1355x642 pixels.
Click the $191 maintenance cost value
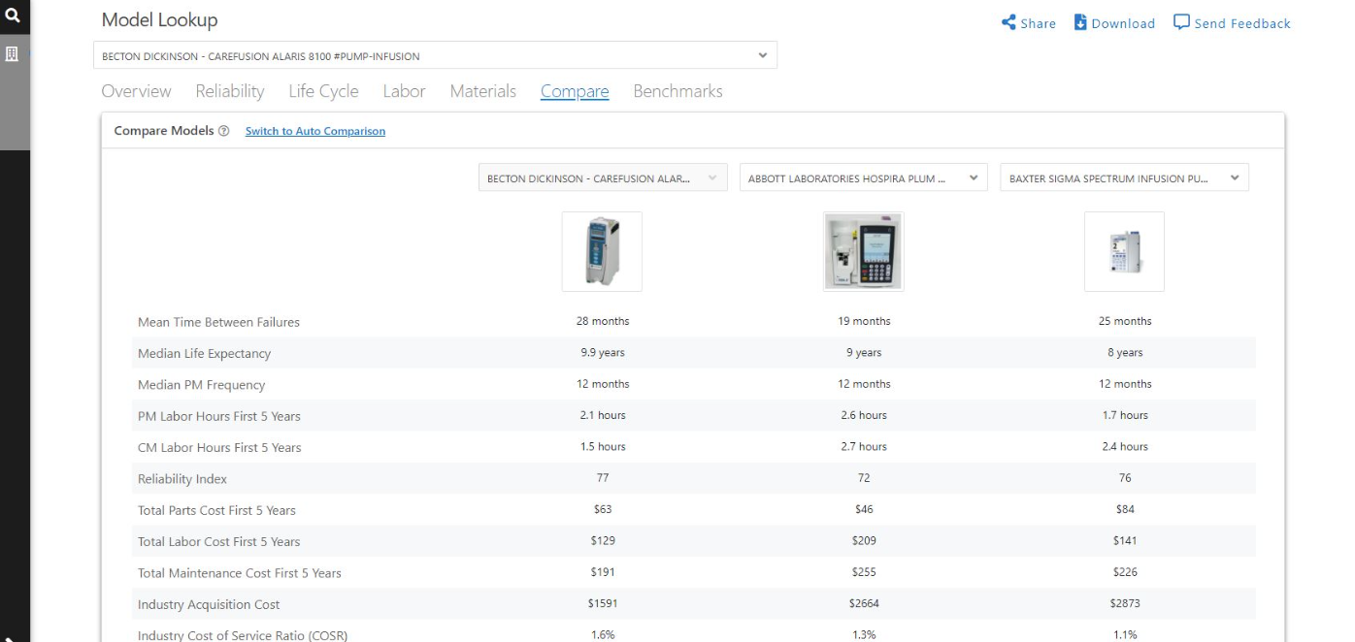[x=602, y=572]
